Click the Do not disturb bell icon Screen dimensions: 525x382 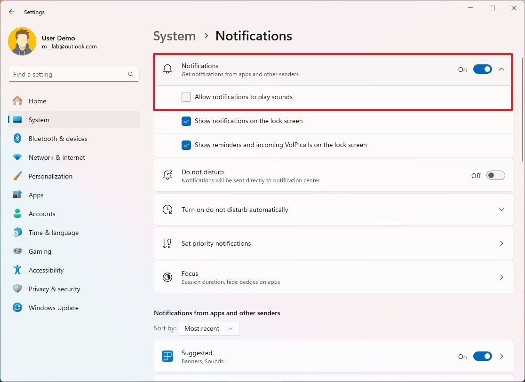click(x=167, y=175)
